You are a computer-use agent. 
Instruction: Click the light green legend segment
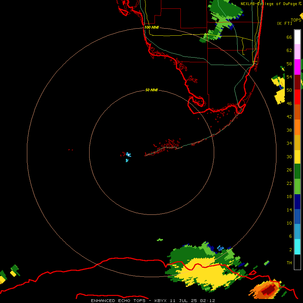(x=297, y=187)
